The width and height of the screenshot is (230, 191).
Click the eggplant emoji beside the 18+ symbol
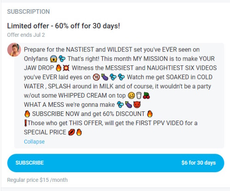tap(105, 77)
